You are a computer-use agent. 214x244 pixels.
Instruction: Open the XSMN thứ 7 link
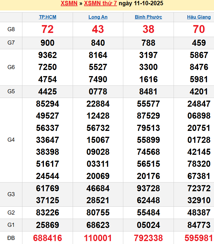(101, 3)
